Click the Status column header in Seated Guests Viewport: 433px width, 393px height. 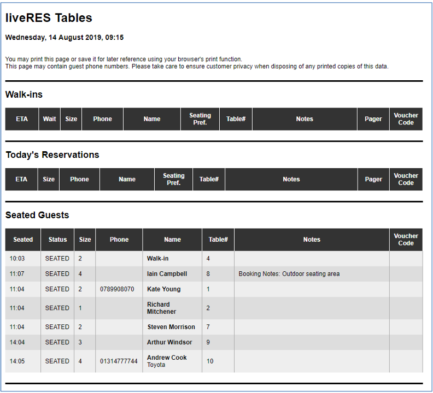57,240
